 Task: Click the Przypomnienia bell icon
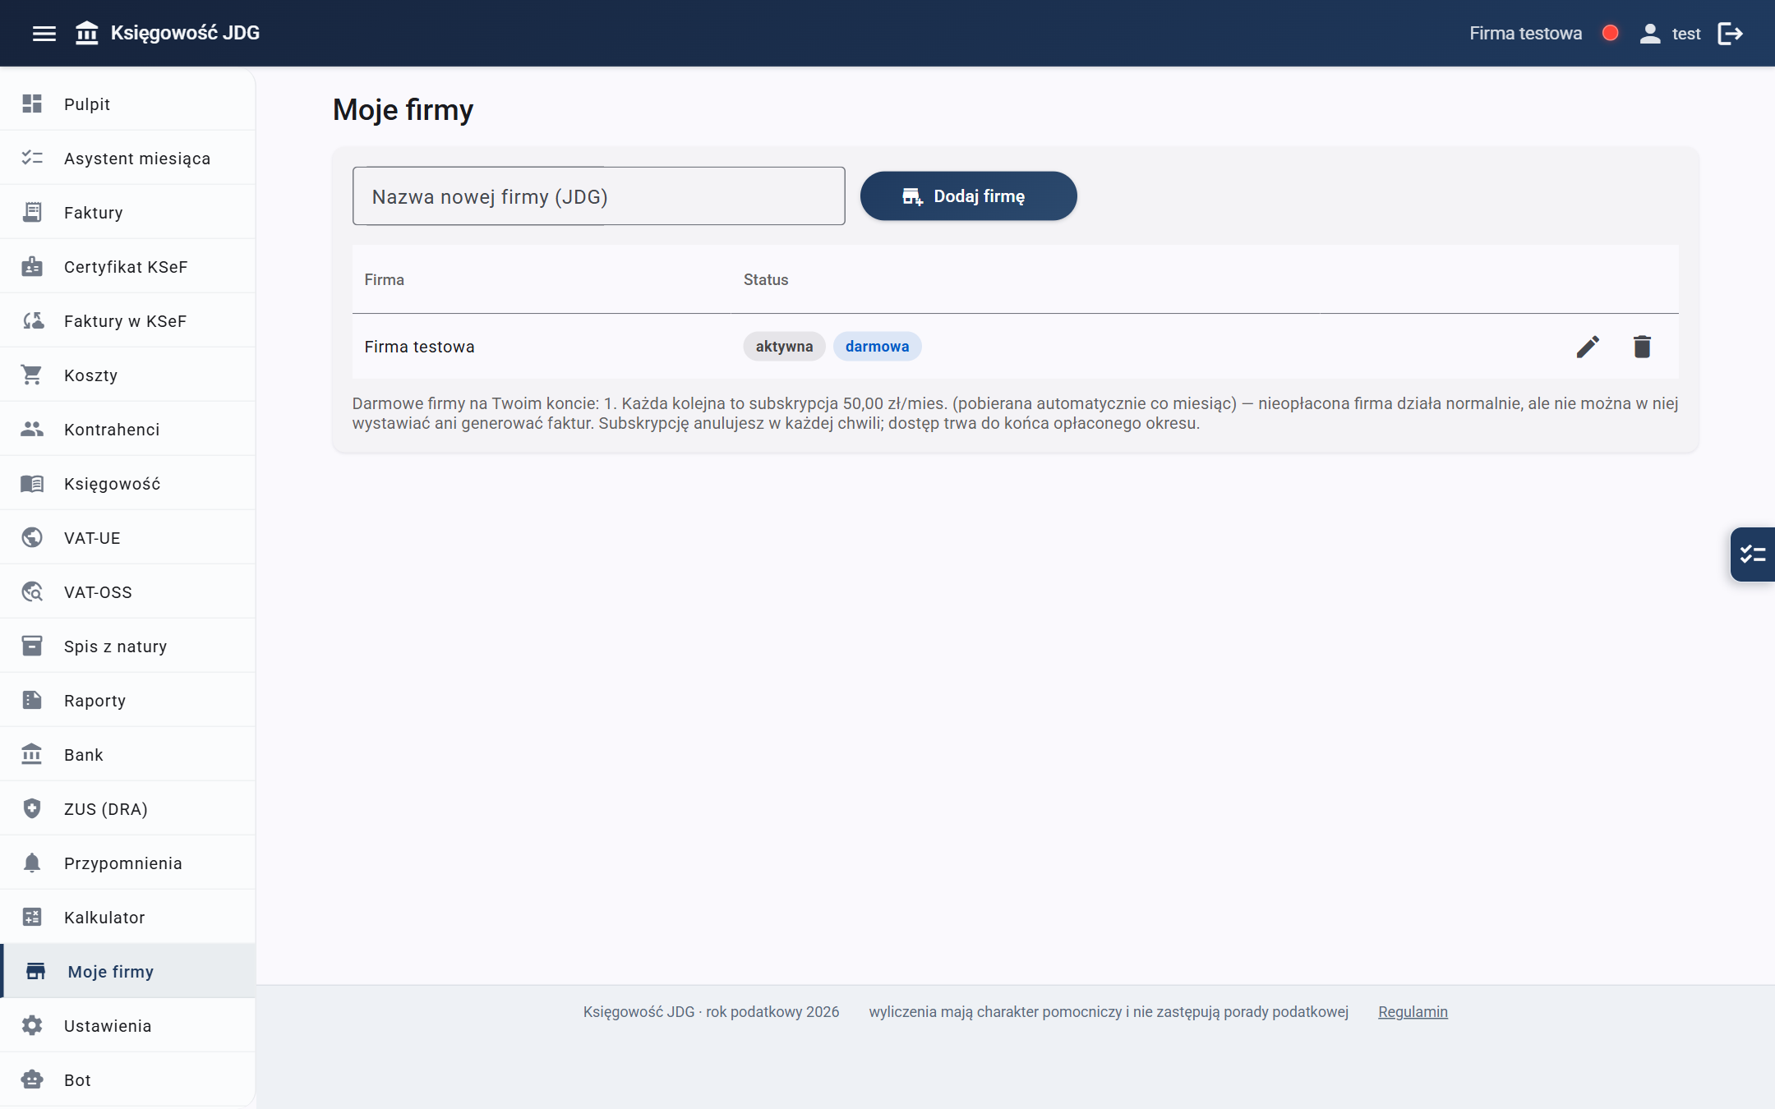(x=32, y=863)
